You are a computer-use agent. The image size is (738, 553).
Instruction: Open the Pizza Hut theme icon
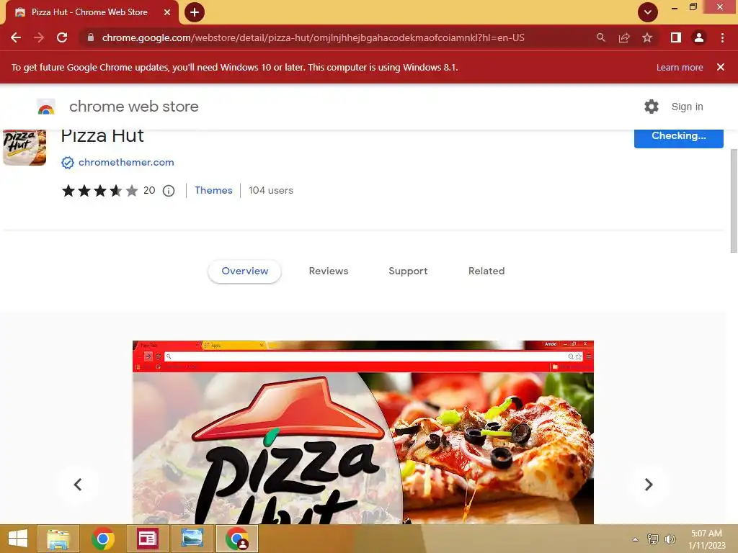25,147
